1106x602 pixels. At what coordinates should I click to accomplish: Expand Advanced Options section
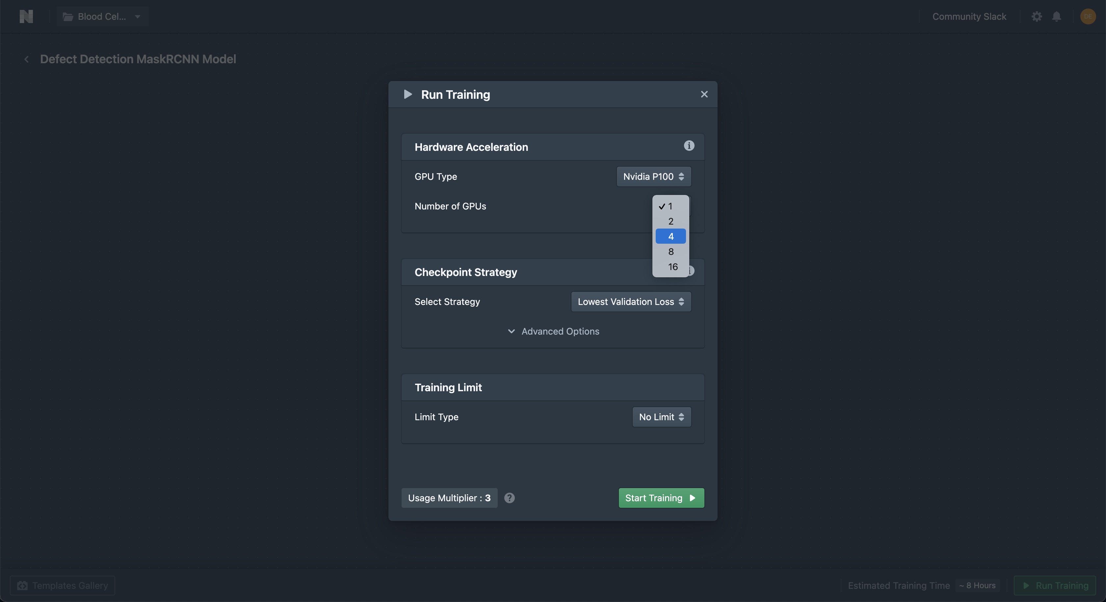[x=553, y=331]
